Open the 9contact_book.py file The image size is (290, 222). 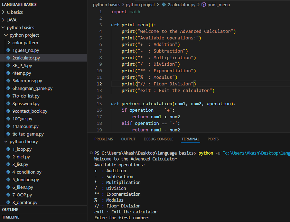tap(30, 111)
